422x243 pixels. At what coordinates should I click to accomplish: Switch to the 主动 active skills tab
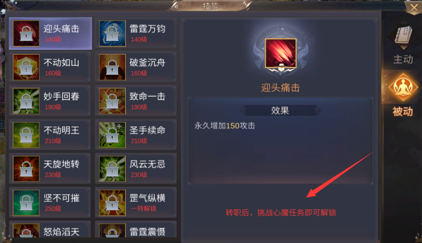[x=403, y=44]
